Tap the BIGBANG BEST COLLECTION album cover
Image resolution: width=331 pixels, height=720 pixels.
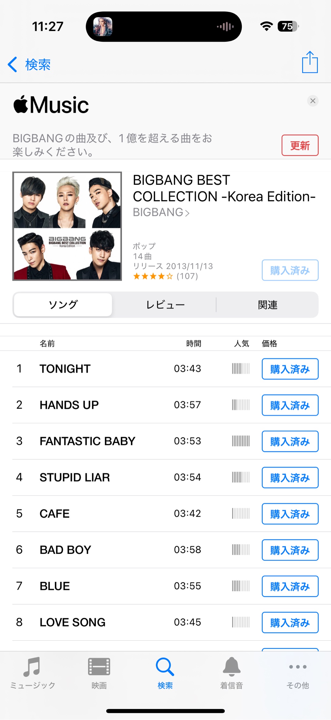(67, 226)
